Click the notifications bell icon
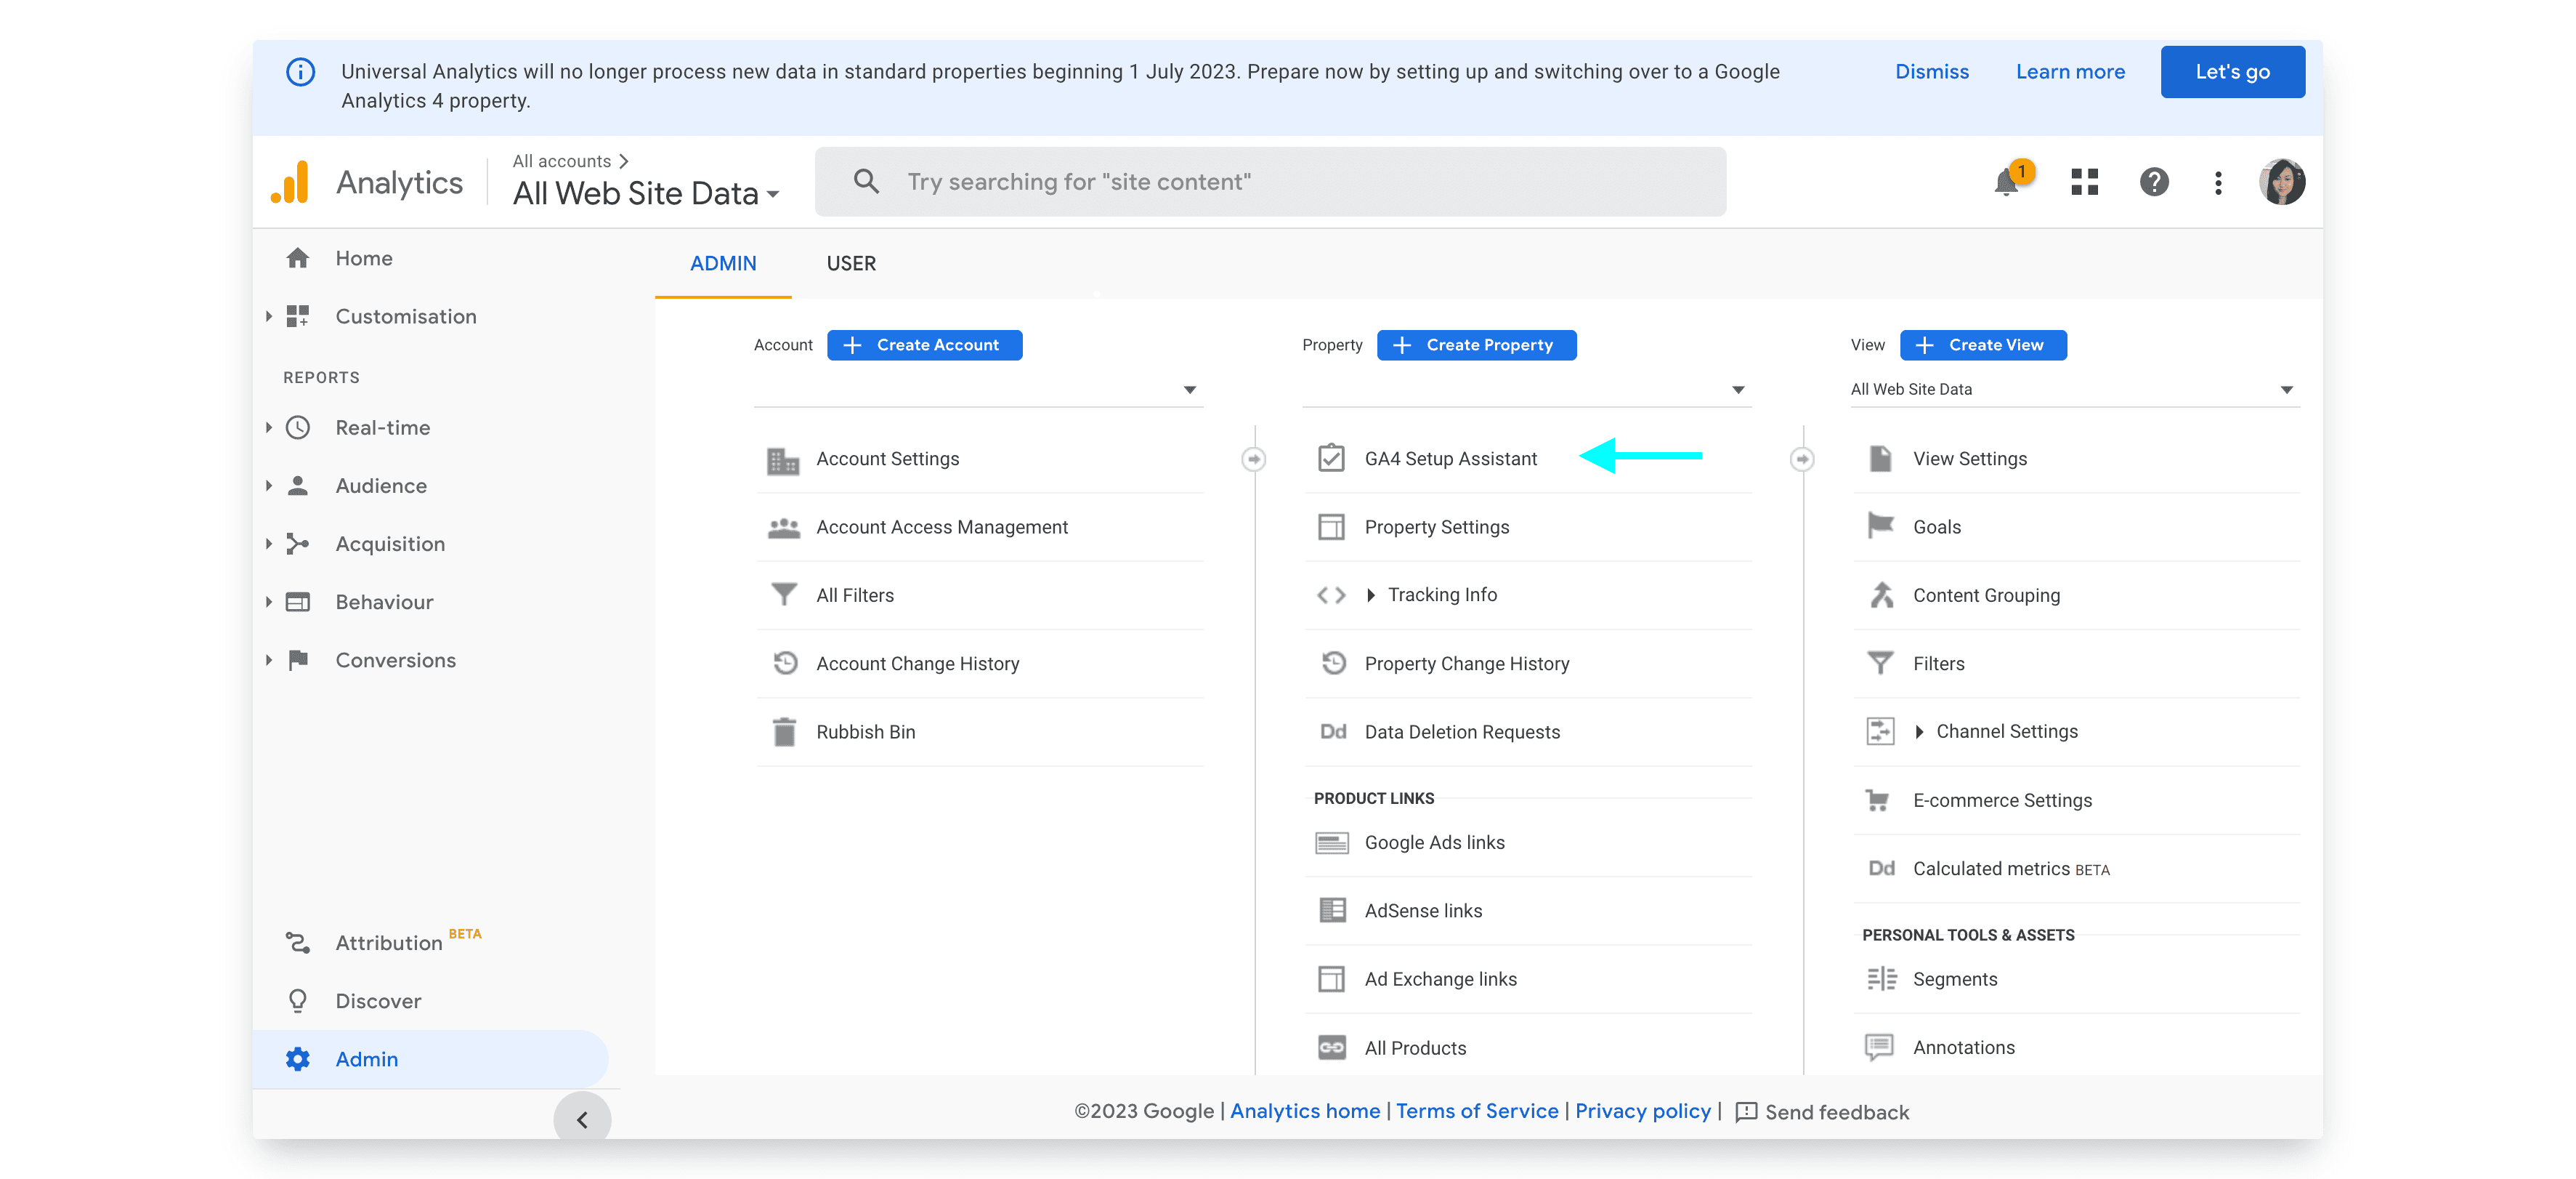 [2006, 182]
